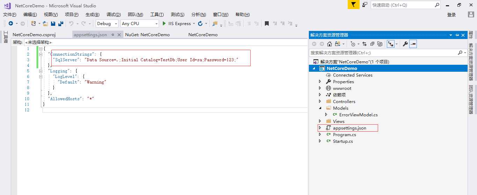Click the Save All icon in the toolbar
Screen dimensions: 477x195
[61, 24]
